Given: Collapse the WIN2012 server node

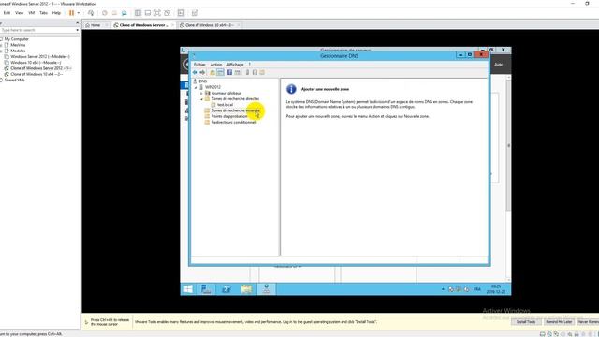Looking at the screenshot, I should click(196, 87).
